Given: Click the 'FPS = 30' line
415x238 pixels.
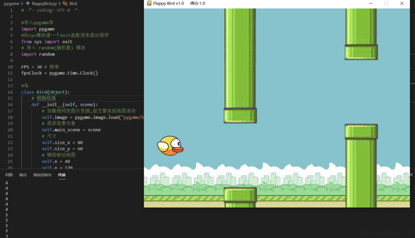Looking at the screenshot, I should click(40, 67).
